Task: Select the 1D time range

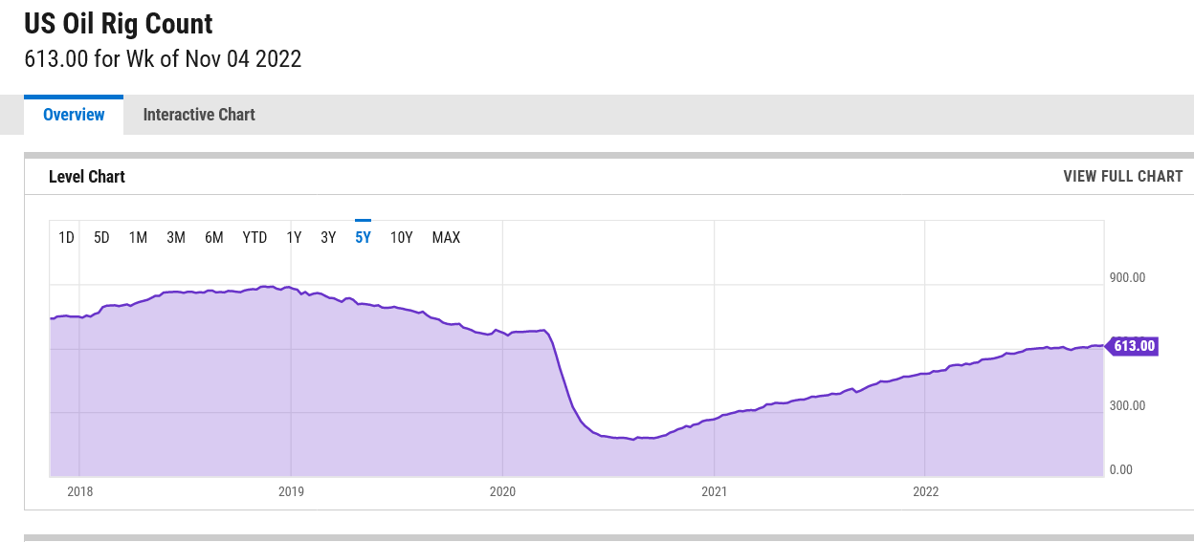Action: click(x=66, y=237)
